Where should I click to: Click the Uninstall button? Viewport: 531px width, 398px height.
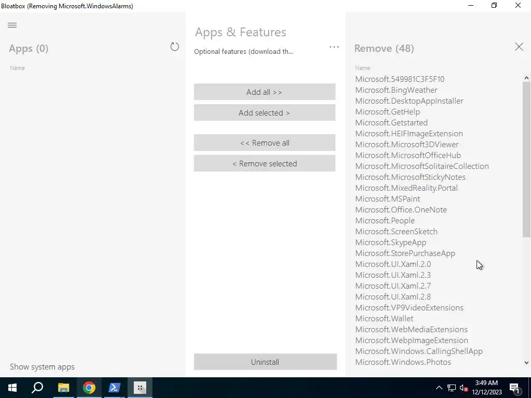point(265,362)
